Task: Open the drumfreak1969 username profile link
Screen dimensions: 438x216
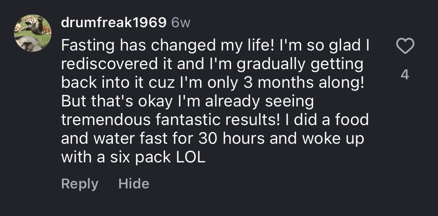Action: click(x=114, y=23)
